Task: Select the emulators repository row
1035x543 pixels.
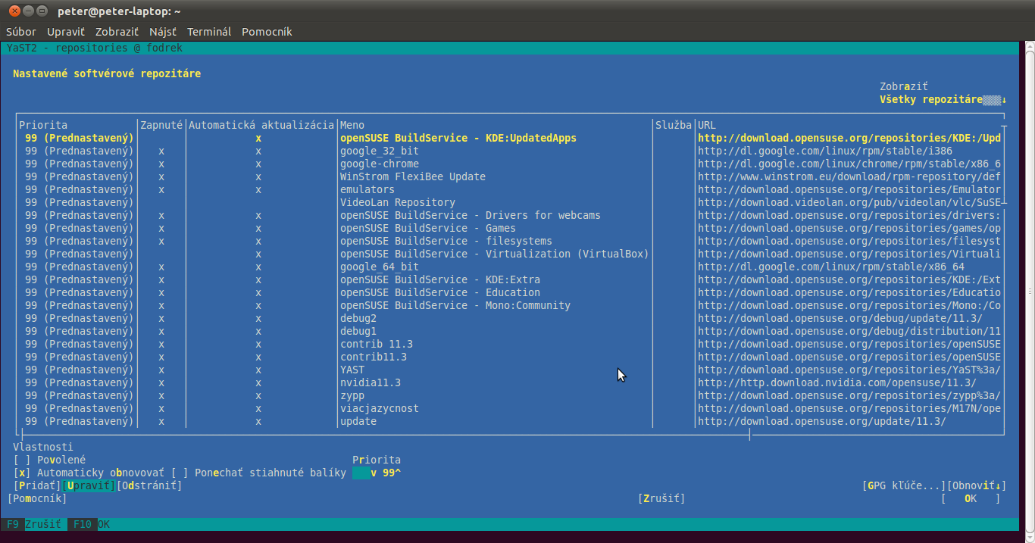Action: [x=510, y=189]
